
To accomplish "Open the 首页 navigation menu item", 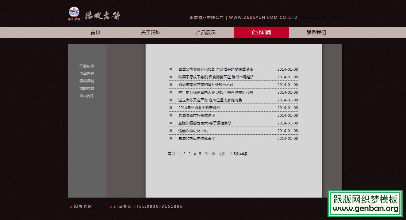I will 95,32.
